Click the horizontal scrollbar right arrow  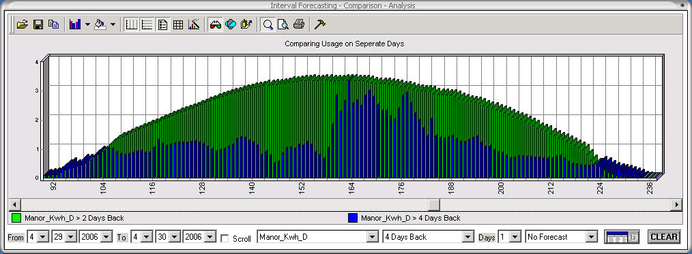(x=676, y=205)
